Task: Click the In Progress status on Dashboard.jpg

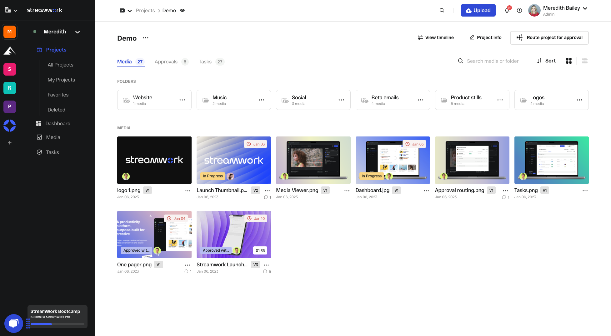Action: (372, 176)
